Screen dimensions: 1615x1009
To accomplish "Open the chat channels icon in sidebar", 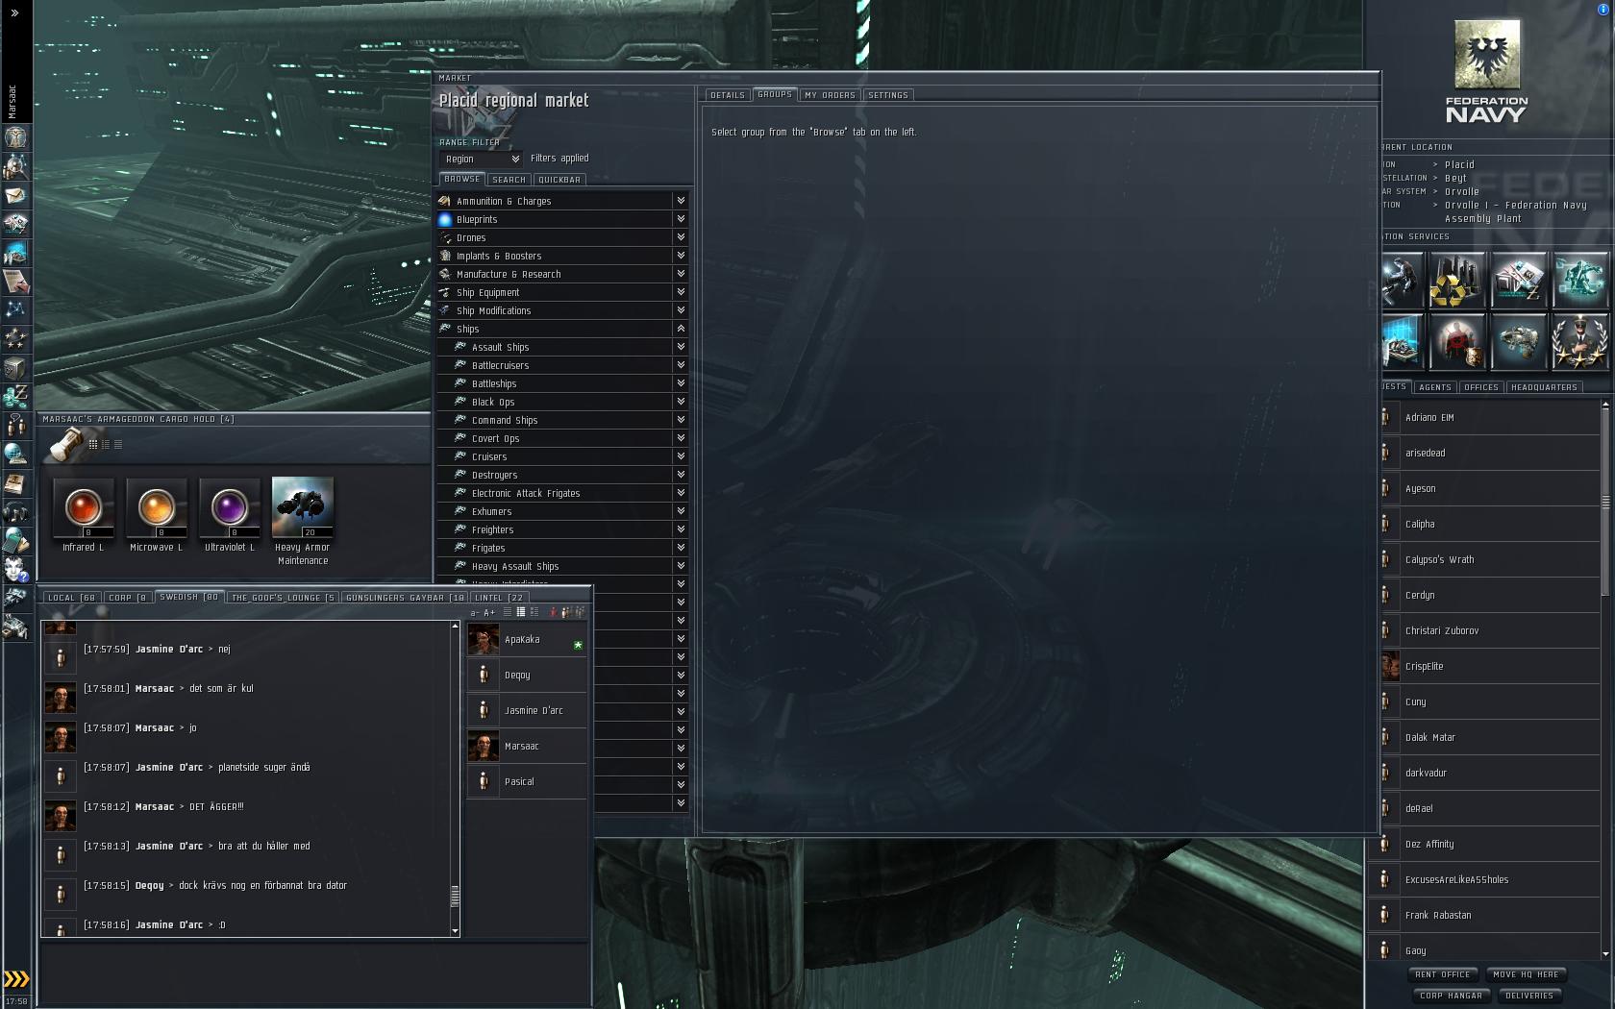I will [16, 425].
